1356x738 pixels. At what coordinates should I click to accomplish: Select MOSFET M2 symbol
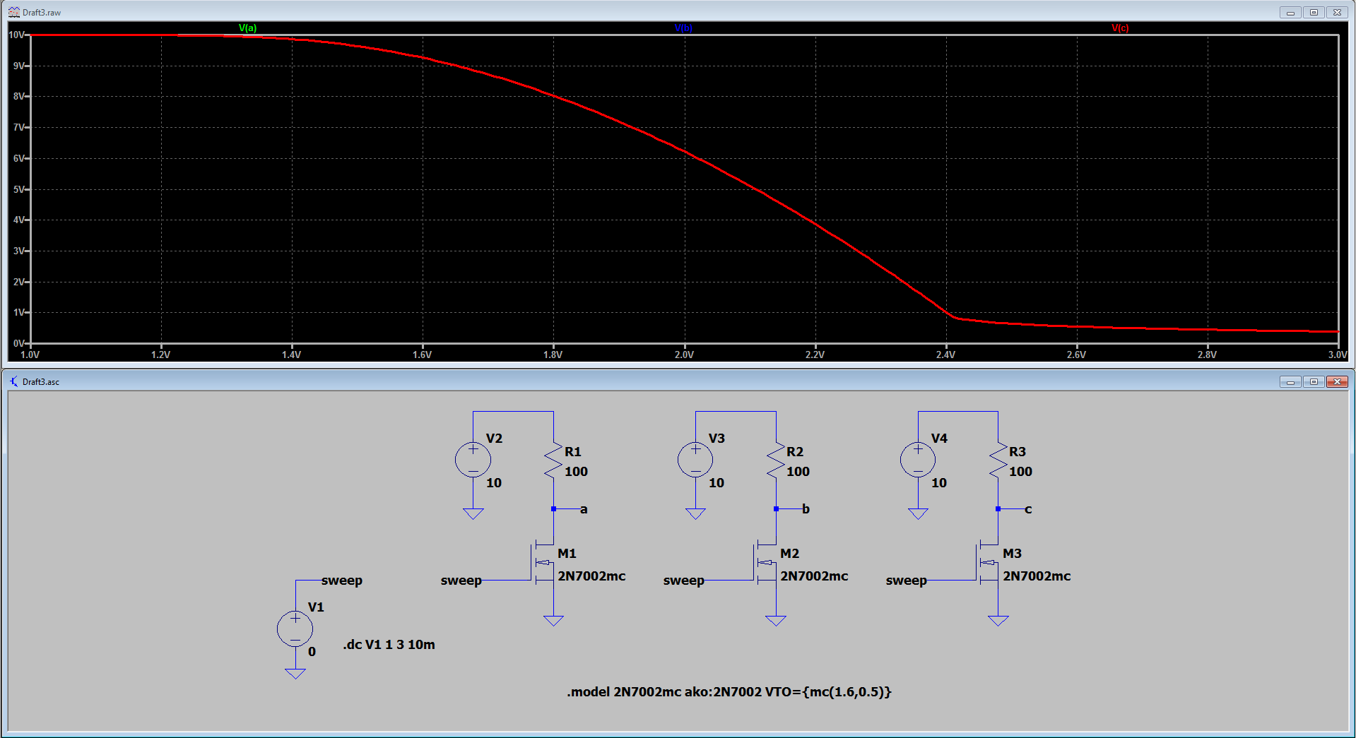point(765,563)
